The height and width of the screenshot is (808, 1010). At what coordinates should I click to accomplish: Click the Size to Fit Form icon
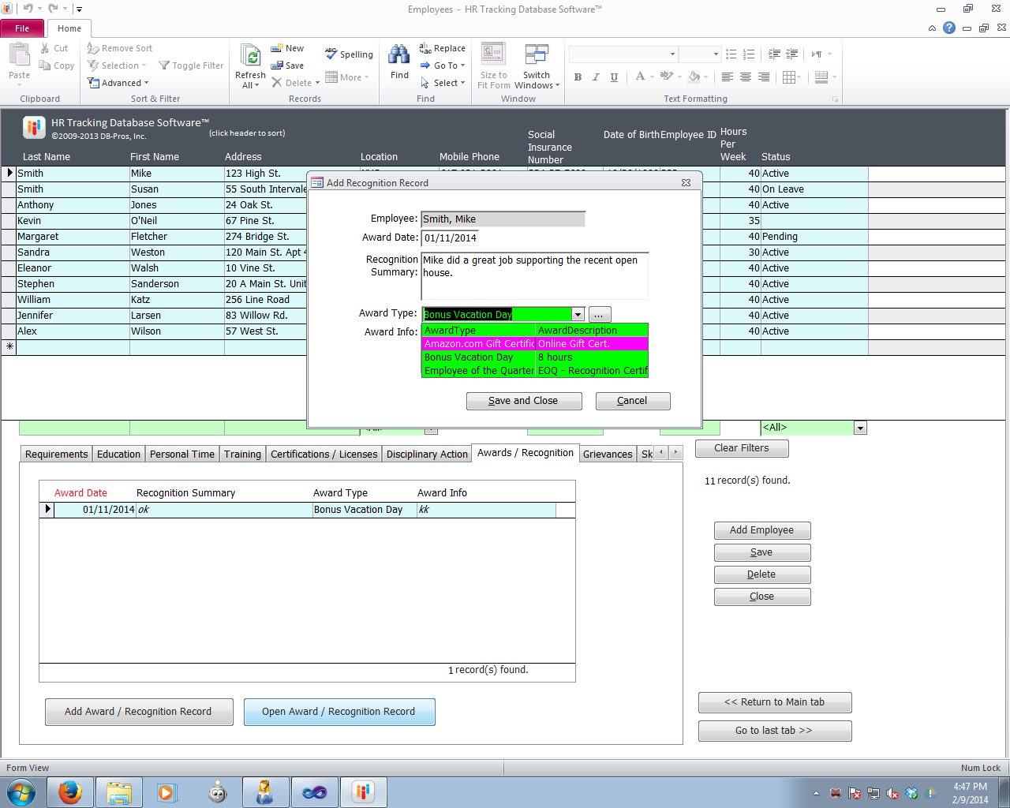494,55
